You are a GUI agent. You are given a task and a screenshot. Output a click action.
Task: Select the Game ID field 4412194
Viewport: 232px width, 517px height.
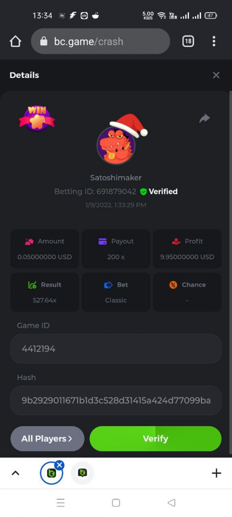point(116,349)
